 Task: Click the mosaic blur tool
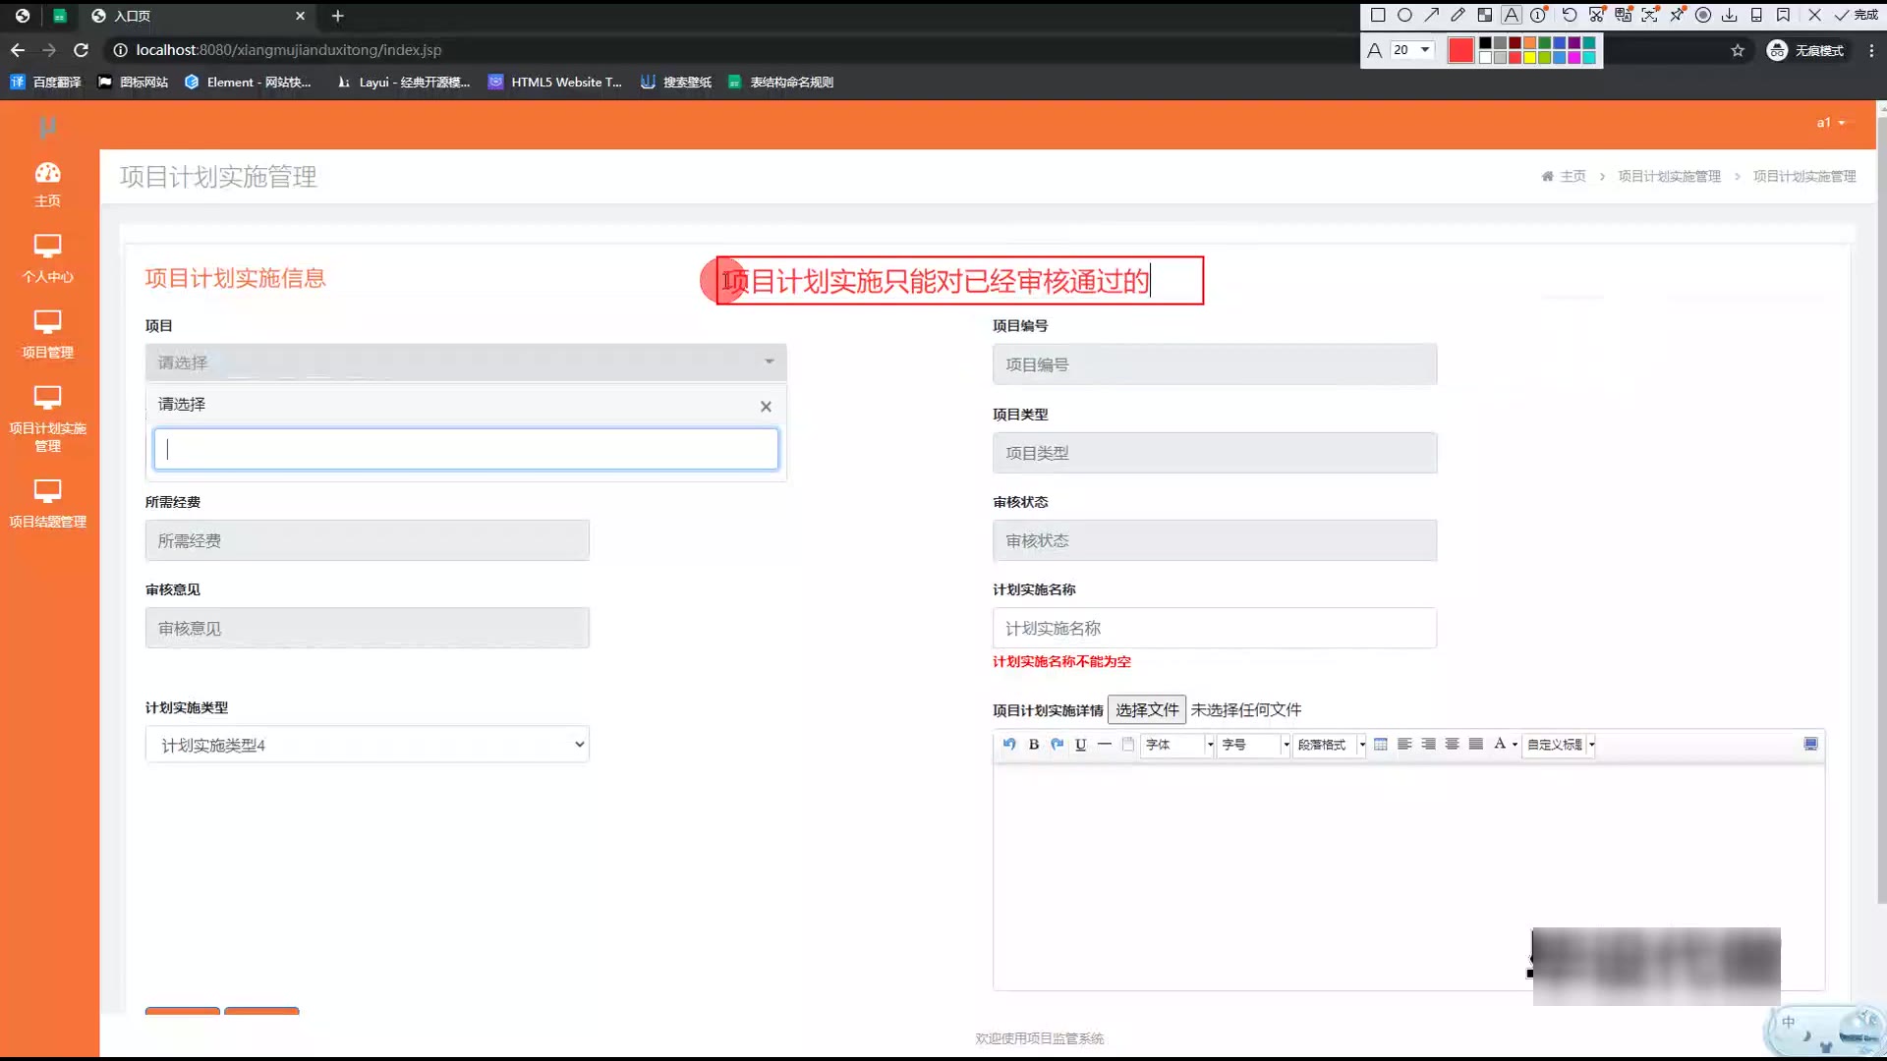click(1484, 15)
